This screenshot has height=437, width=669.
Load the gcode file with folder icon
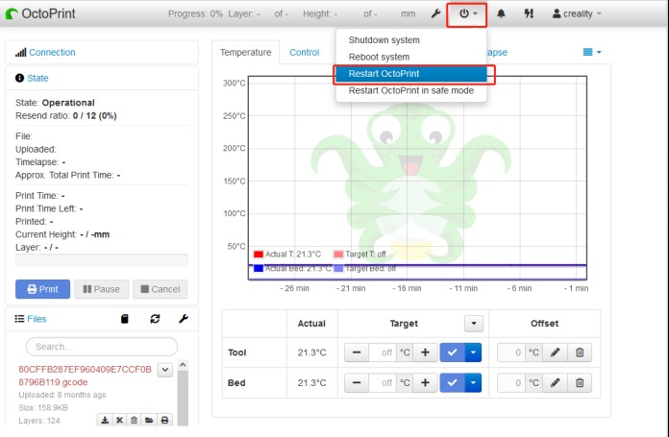[149, 421]
